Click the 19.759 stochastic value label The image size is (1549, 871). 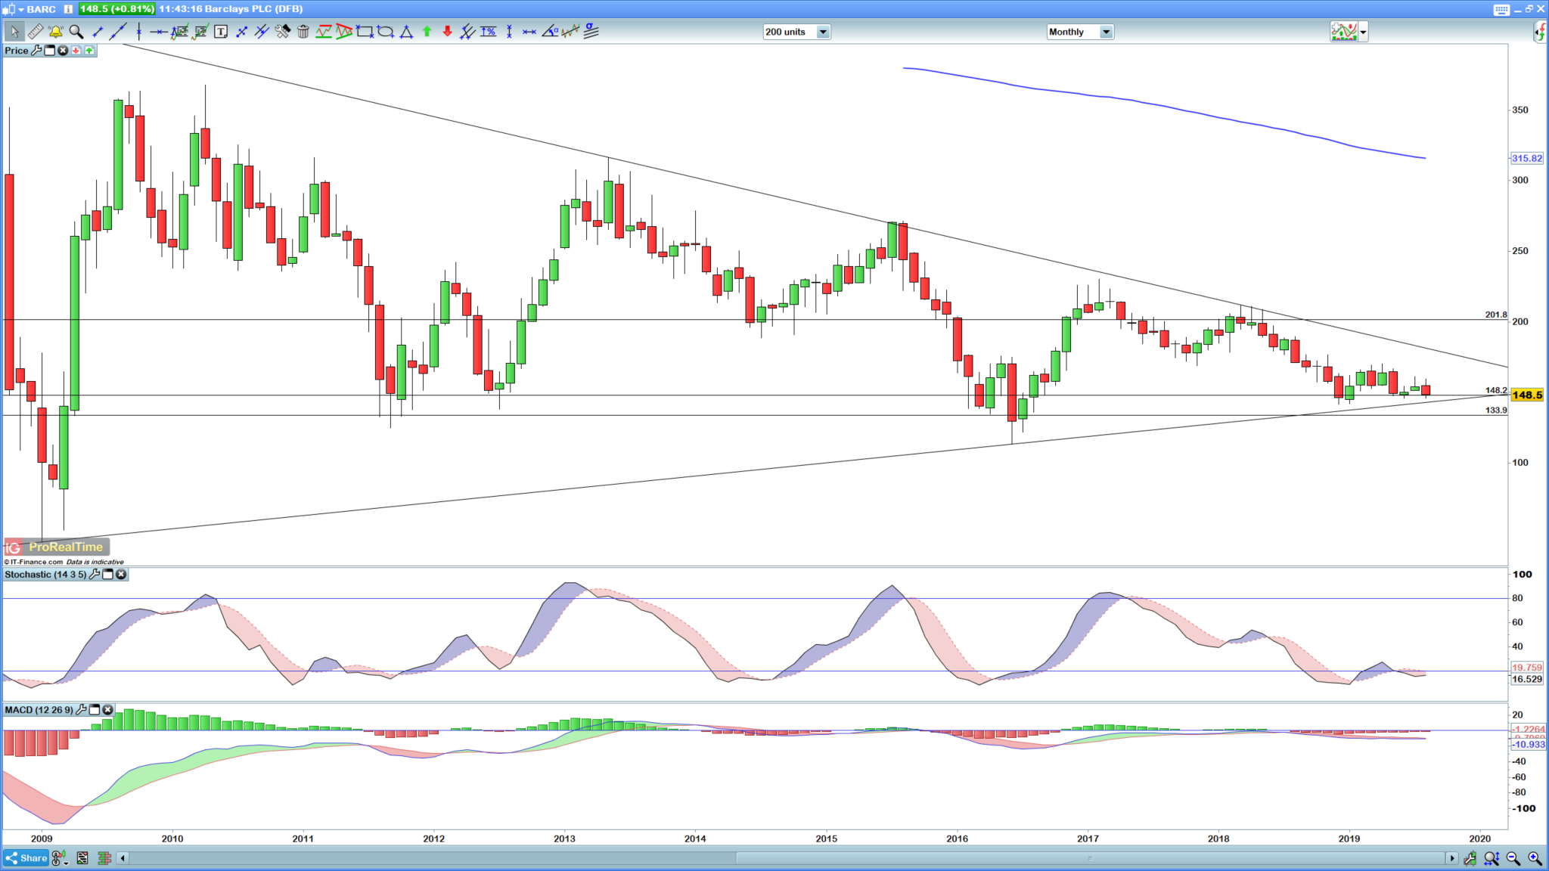click(x=1527, y=668)
